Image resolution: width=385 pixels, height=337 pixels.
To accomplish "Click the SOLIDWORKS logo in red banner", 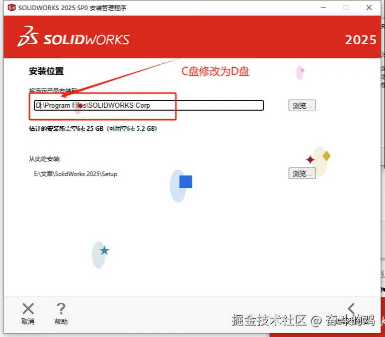I will (x=73, y=37).
